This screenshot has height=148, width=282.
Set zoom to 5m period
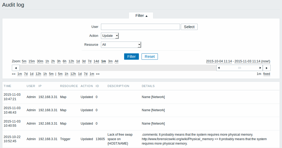tap(24, 61)
